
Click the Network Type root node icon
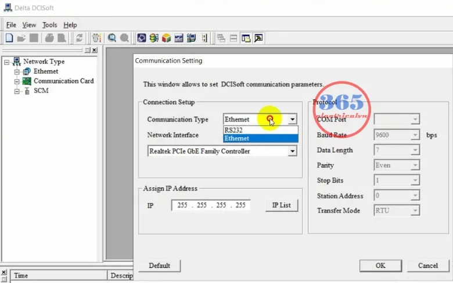[x=17, y=62]
